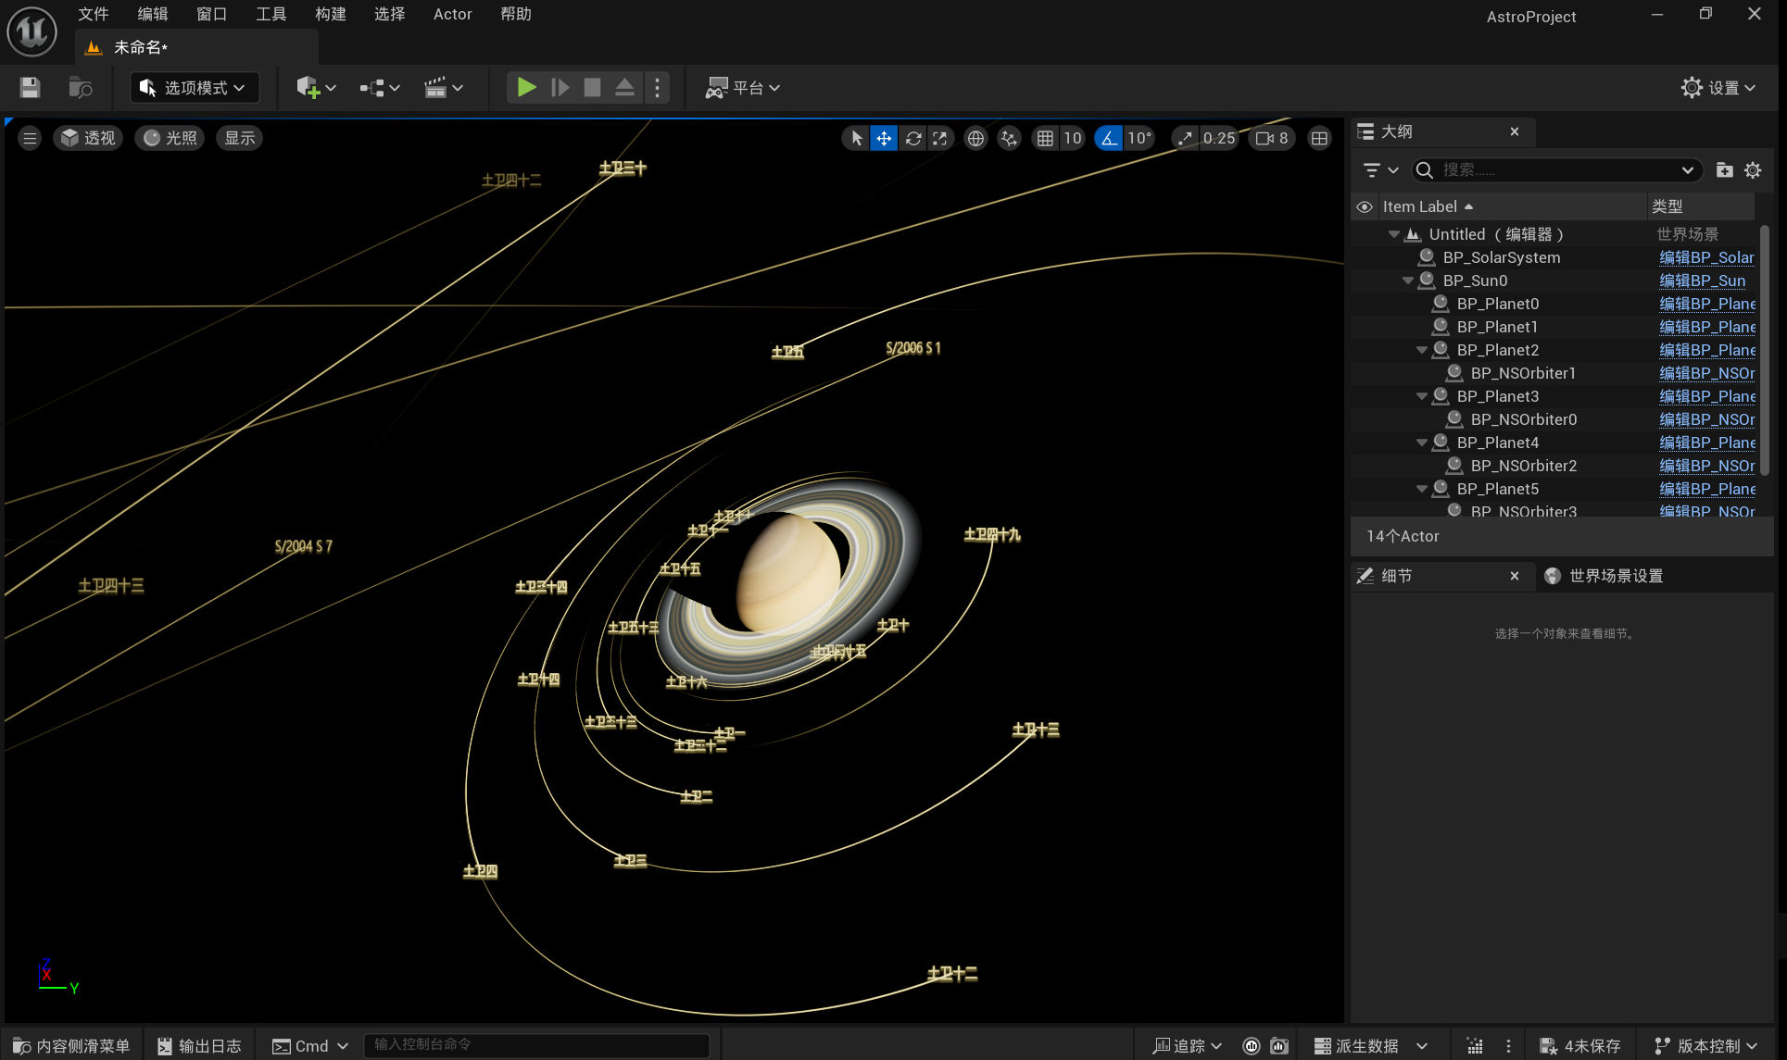The width and height of the screenshot is (1787, 1060).
Task: Toggle scale snapping
Action: click(1185, 138)
